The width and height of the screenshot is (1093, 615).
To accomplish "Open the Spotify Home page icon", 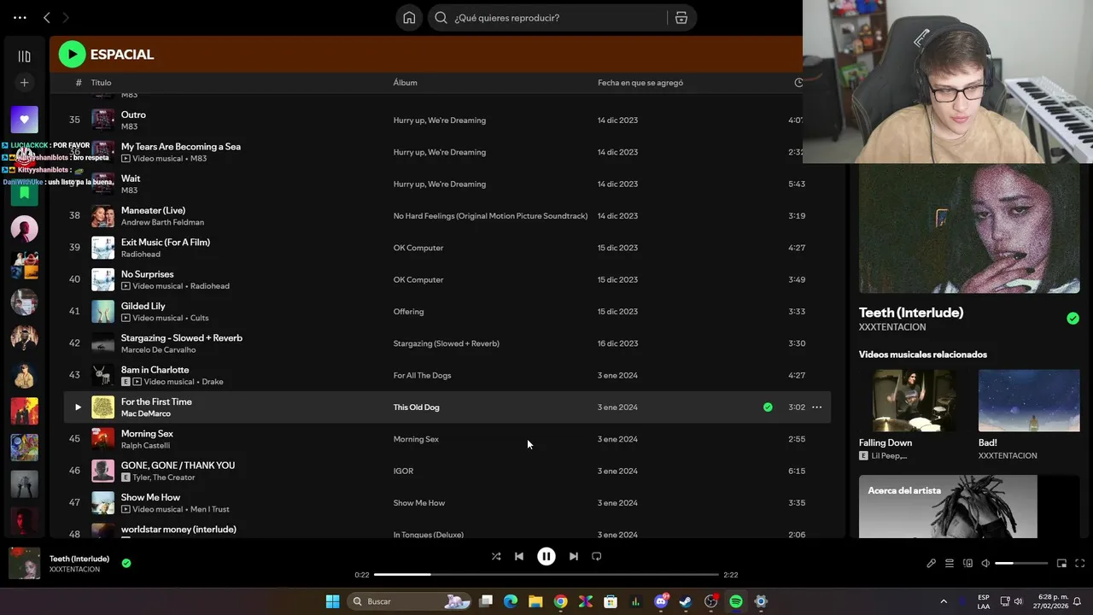I will coord(409,18).
